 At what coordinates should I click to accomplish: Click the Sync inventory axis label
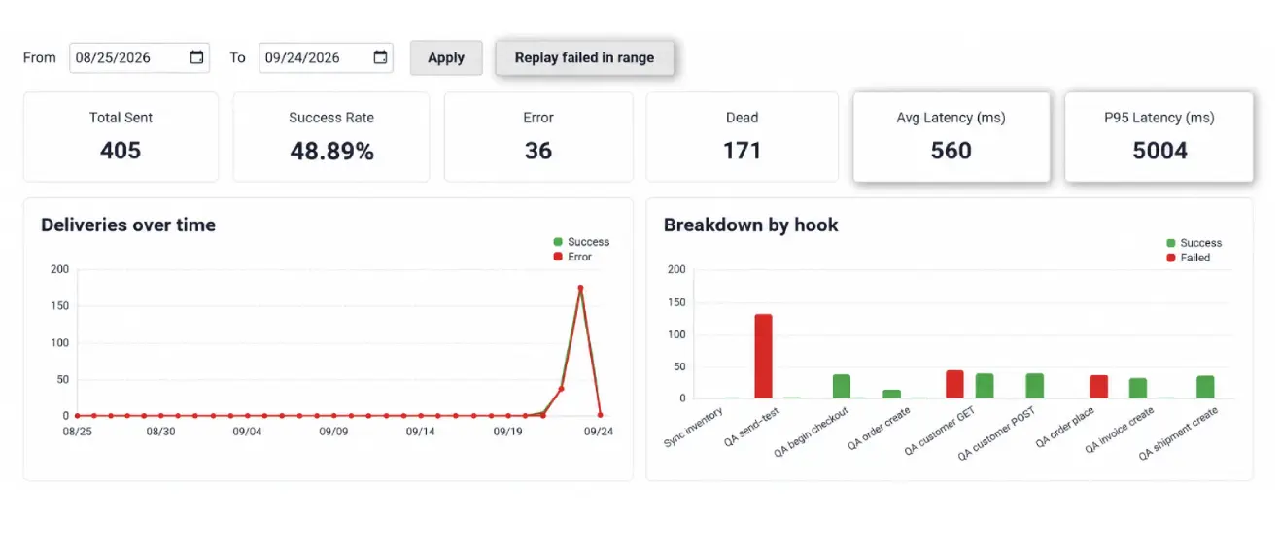pos(694,428)
